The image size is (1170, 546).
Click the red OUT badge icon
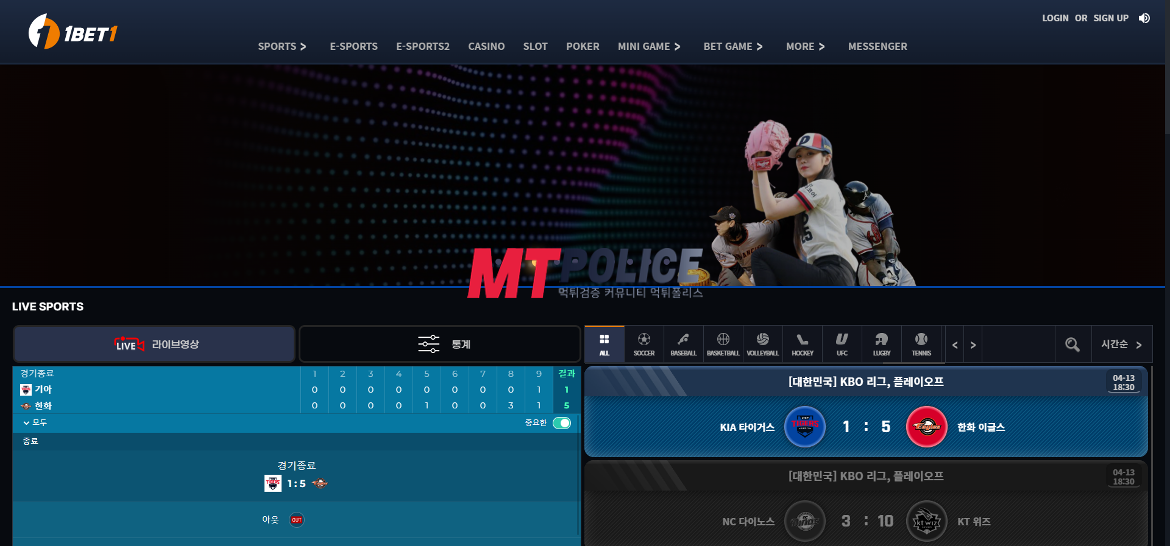point(296,520)
